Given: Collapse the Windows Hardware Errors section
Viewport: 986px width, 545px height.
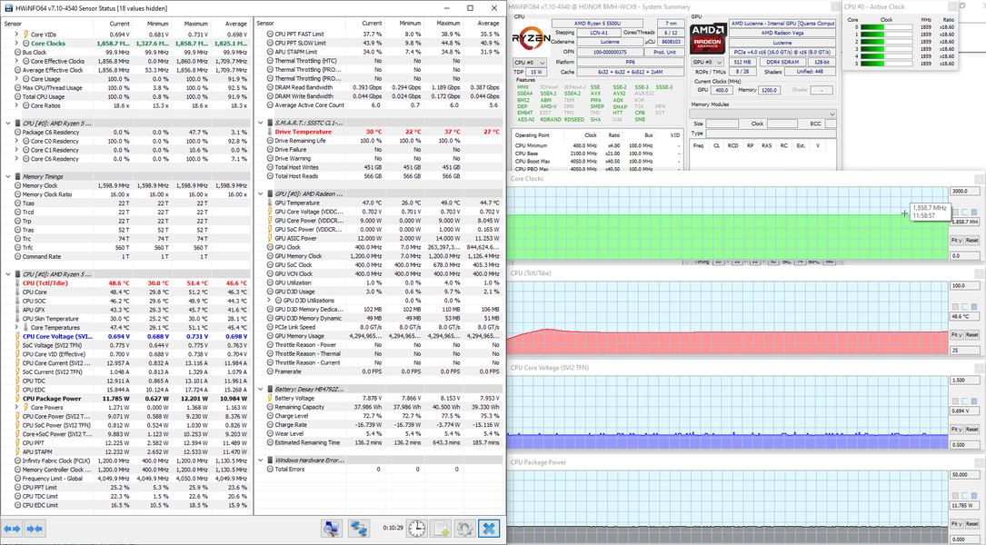Looking at the screenshot, I should pos(260,461).
